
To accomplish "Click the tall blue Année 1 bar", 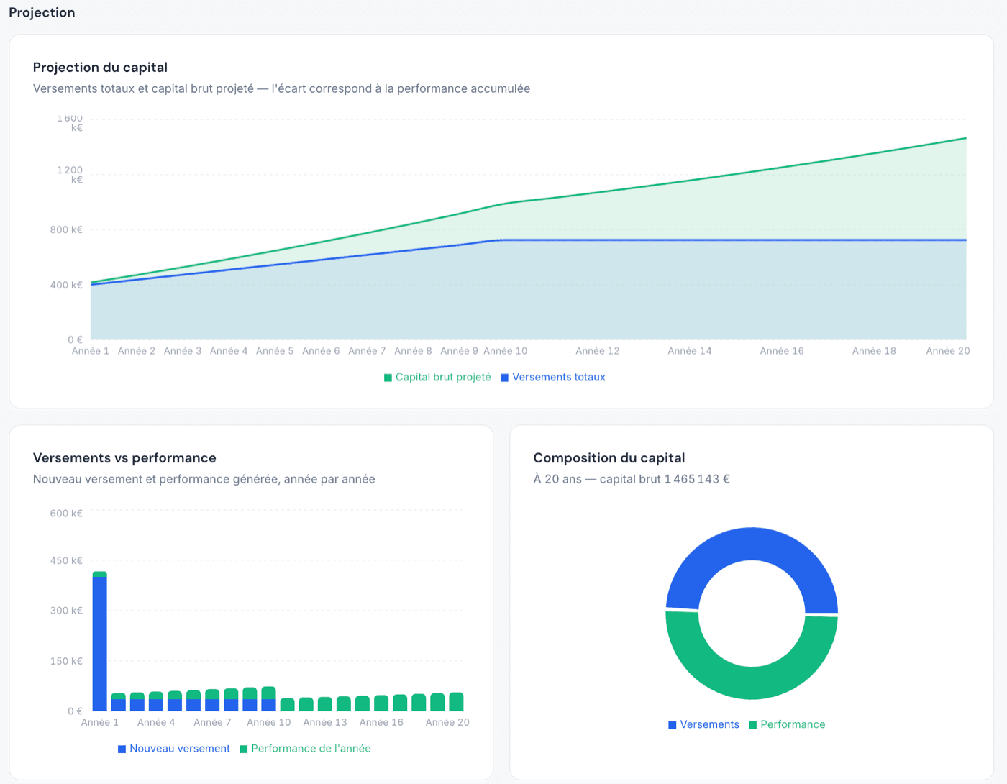I will (100, 644).
